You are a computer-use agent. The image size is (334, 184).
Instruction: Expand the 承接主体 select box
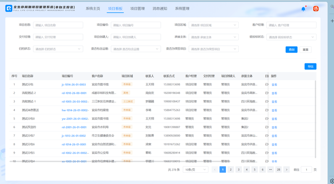[x=213, y=37]
